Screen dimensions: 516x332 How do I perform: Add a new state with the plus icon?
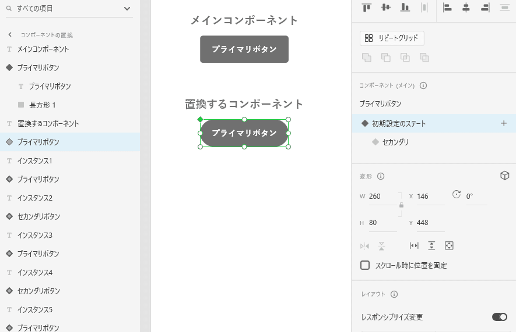pos(504,123)
